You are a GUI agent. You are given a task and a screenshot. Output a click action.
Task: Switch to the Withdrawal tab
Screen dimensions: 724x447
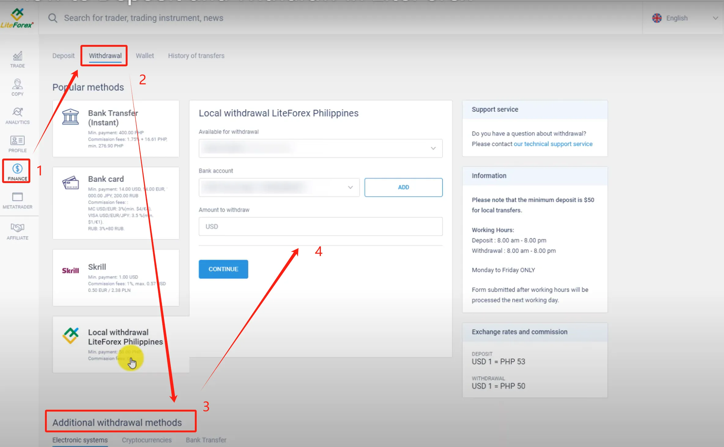105,56
